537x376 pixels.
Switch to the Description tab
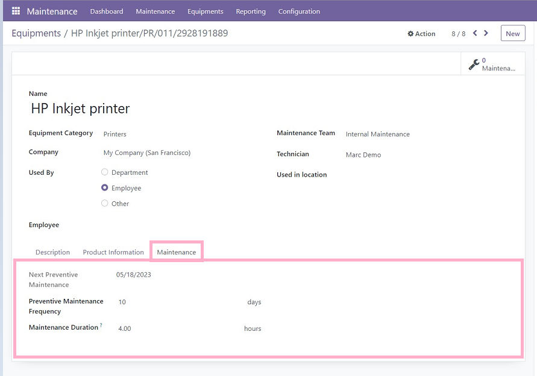coord(53,252)
